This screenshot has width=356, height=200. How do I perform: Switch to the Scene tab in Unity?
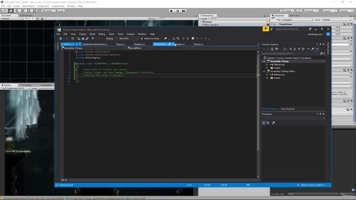pos(7,16)
